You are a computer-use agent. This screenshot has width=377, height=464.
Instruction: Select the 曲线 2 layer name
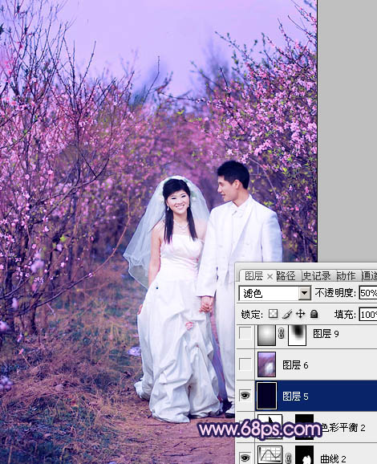pos(333,458)
